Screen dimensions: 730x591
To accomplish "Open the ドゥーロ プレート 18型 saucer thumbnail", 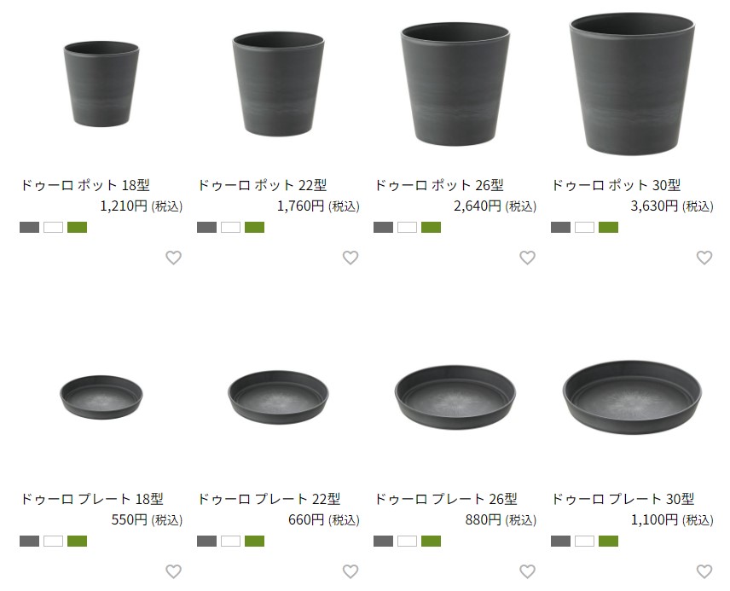I will (101, 397).
